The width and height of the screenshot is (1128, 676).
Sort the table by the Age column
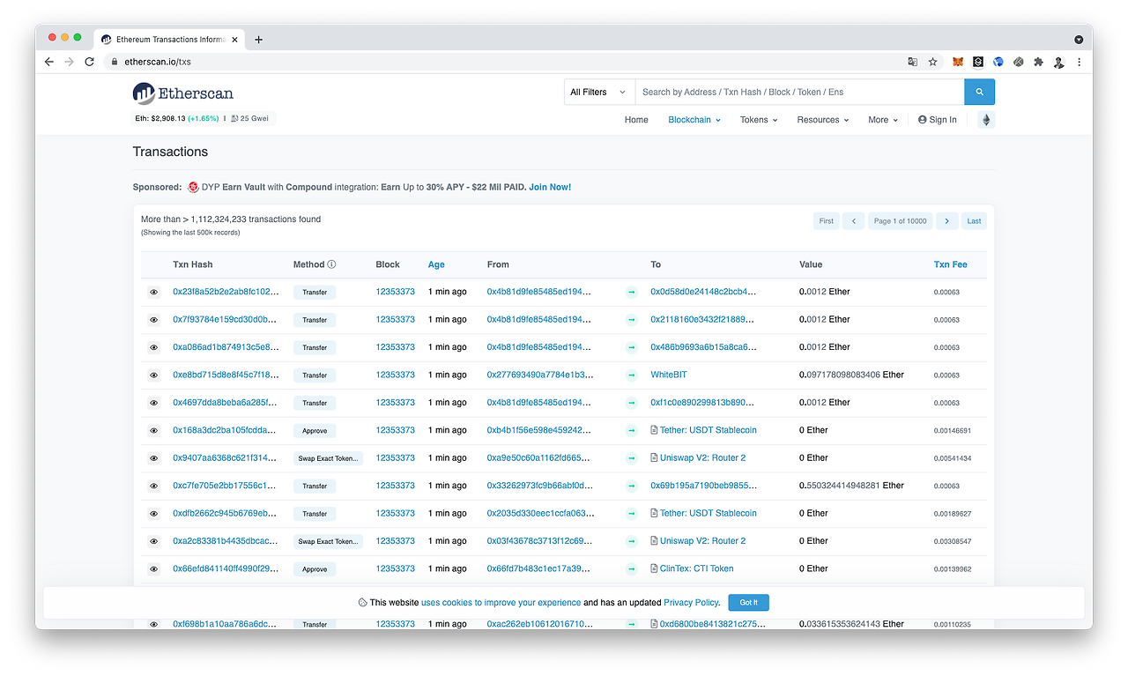pyautogui.click(x=436, y=264)
